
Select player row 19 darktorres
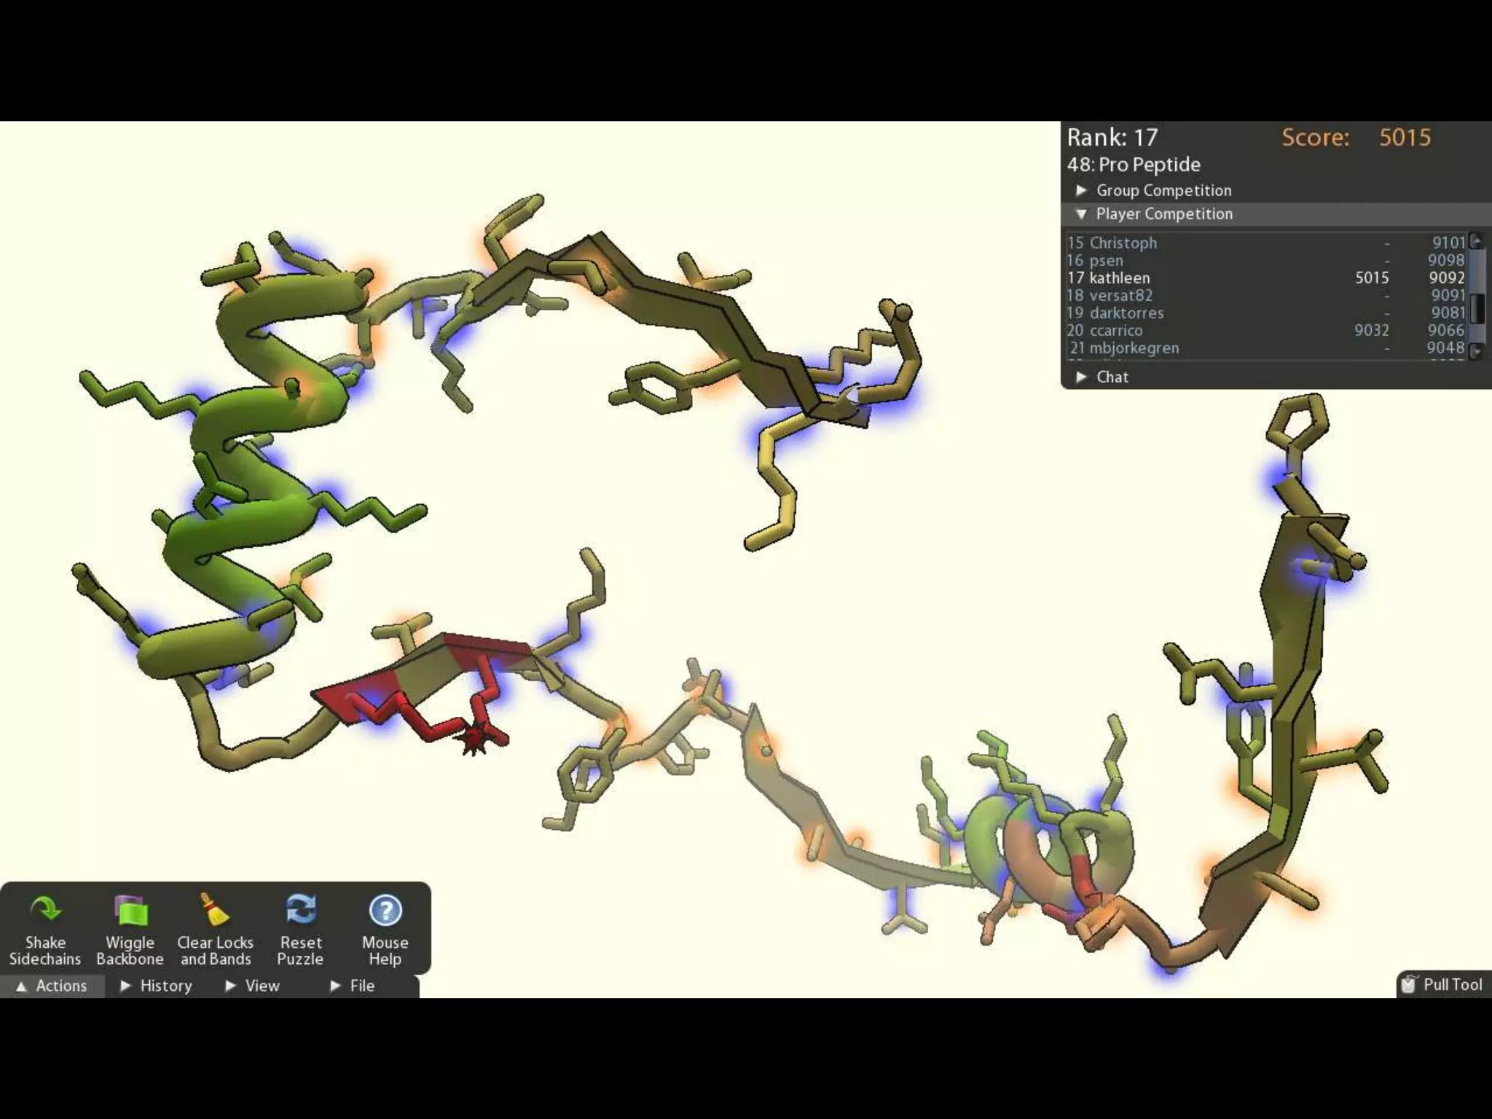tap(1266, 313)
